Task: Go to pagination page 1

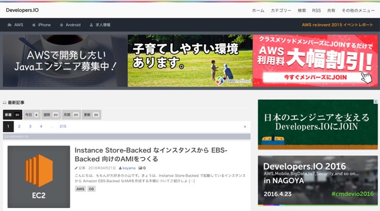Action: pyautogui.click(x=8, y=126)
